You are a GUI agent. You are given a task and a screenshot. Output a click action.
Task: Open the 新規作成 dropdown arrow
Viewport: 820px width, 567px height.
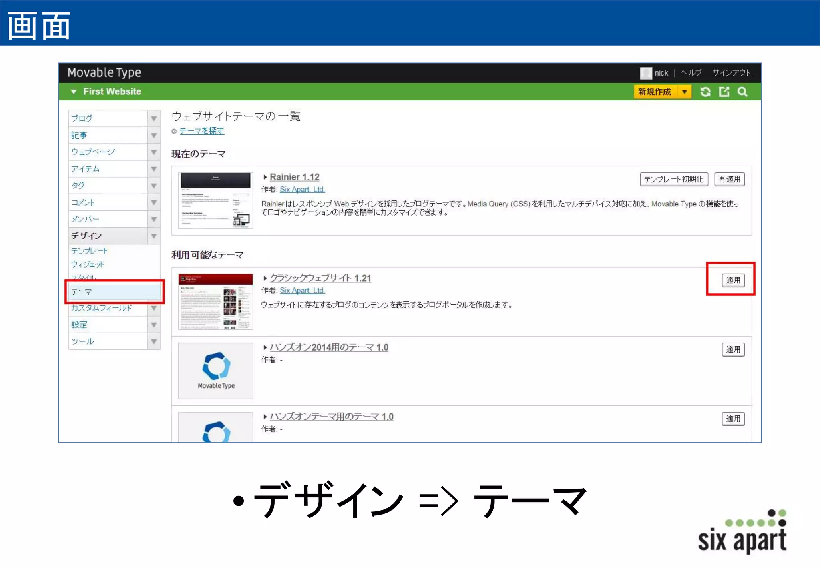pyautogui.click(x=685, y=92)
